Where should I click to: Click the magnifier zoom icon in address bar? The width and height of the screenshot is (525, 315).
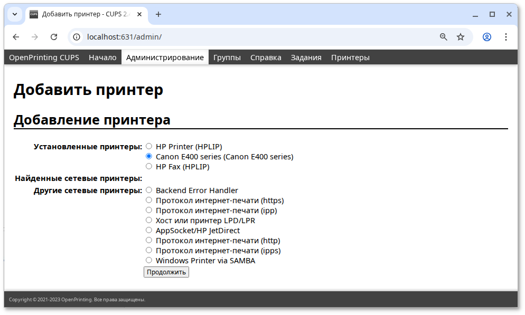pyautogui.click(x=443, y=37)
